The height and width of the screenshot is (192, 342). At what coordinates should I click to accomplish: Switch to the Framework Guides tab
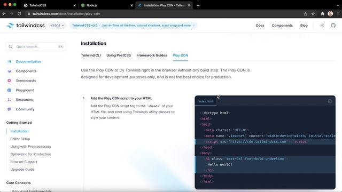152,55
